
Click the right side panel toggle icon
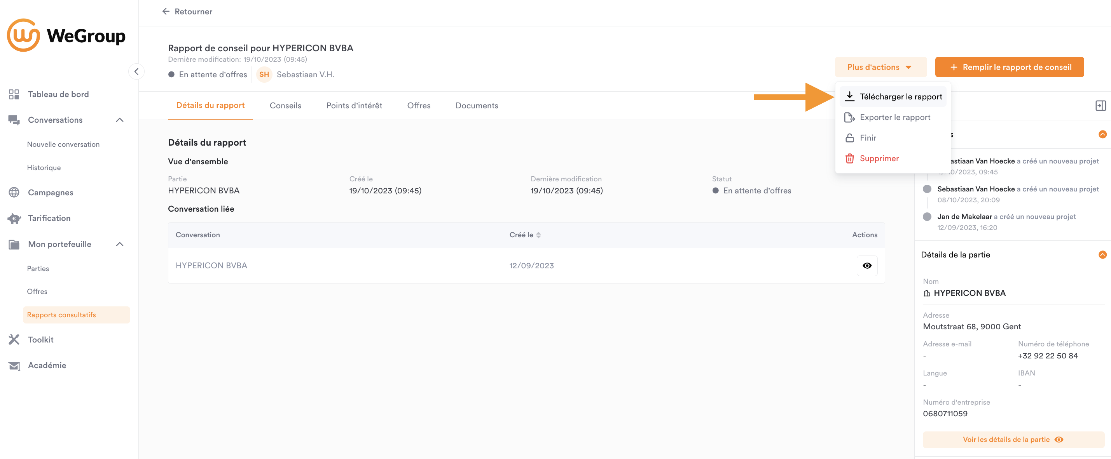coord(1100,106)
